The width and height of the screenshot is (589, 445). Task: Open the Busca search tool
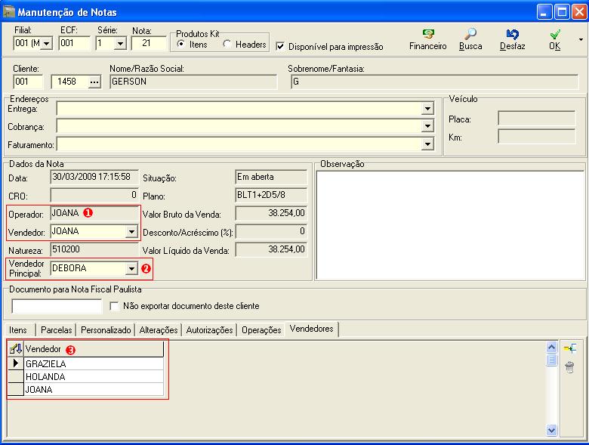pyautogui.click(x=470, y=36)
